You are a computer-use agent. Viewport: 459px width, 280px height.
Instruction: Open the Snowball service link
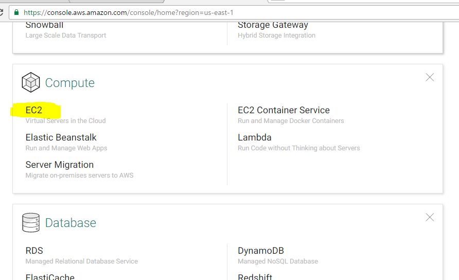click(x=44, y=25)
